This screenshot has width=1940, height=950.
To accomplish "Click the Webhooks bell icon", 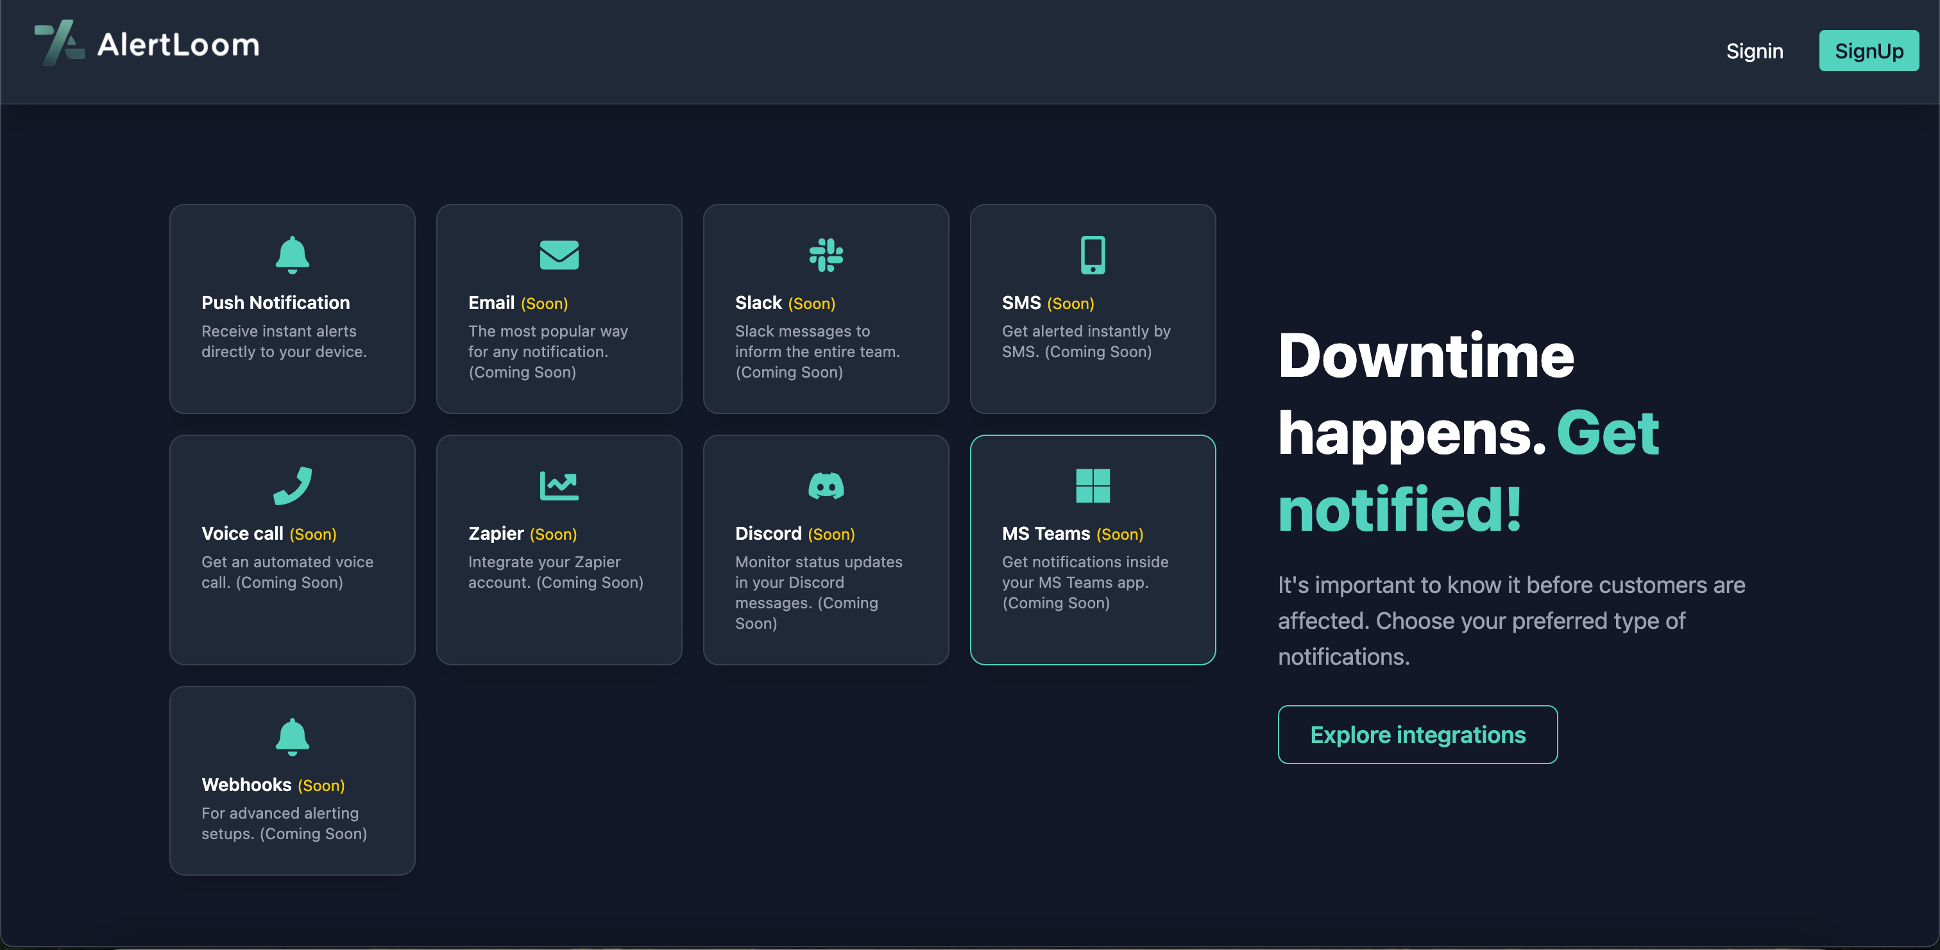I will click(x=292, y=737).
